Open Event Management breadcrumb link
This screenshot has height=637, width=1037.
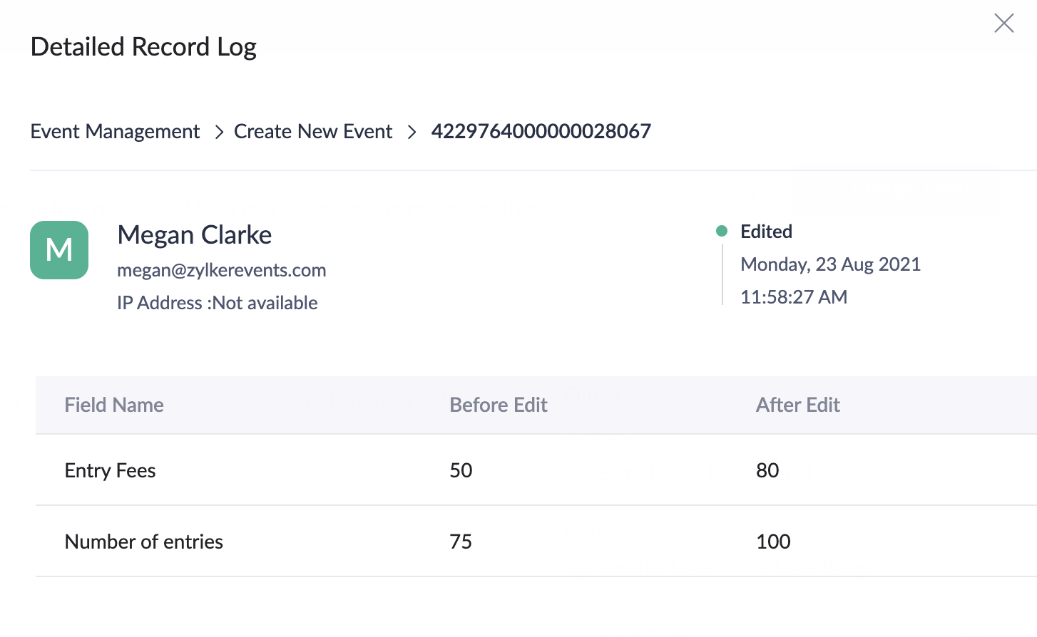tap(115, 132)
